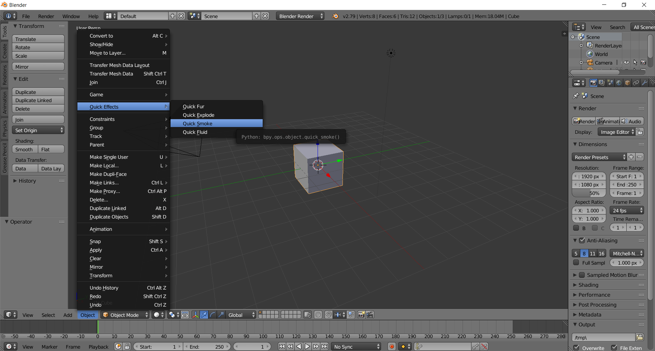
Task: Collapse the Dimensions panel
Action: [575, 144]
